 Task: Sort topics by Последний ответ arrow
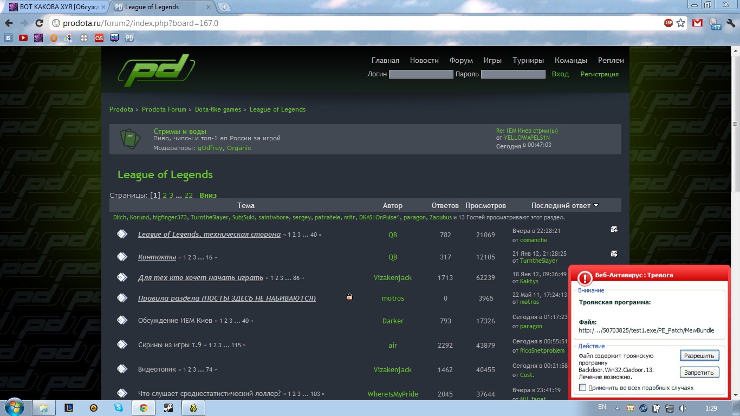coord(596,205)
